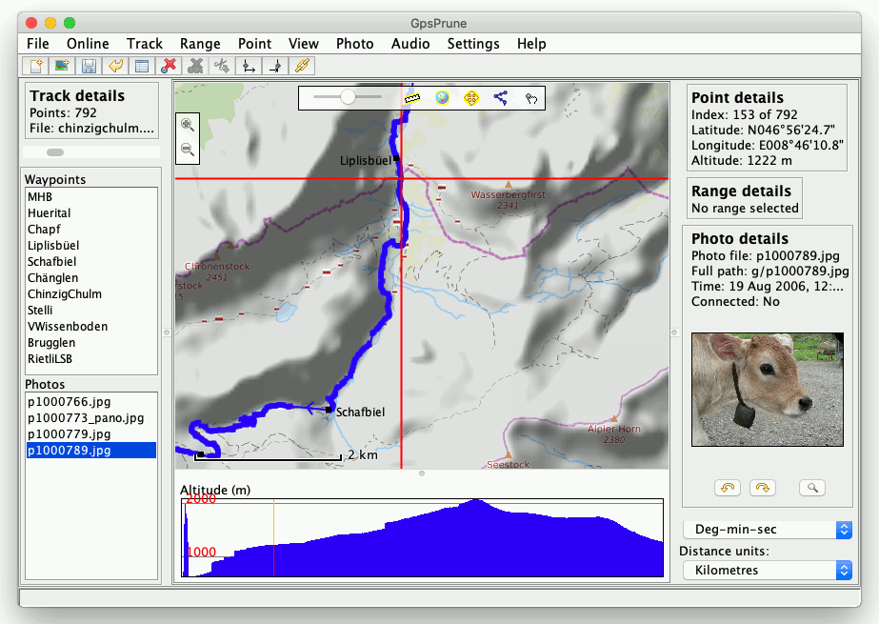Open the Kilometres distance units dropdown
Viewport: 879px width, 624px height.
[767, 570]
